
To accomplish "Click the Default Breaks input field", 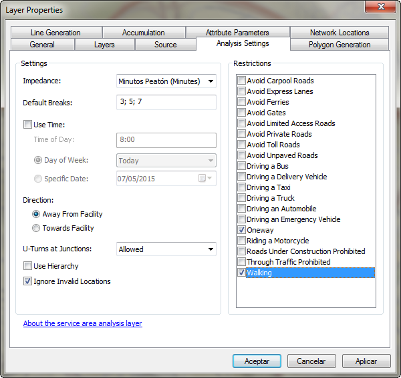I will pyautogui.click(x=166, y=102).
